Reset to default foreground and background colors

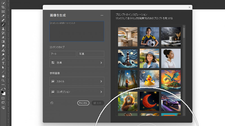1,88
